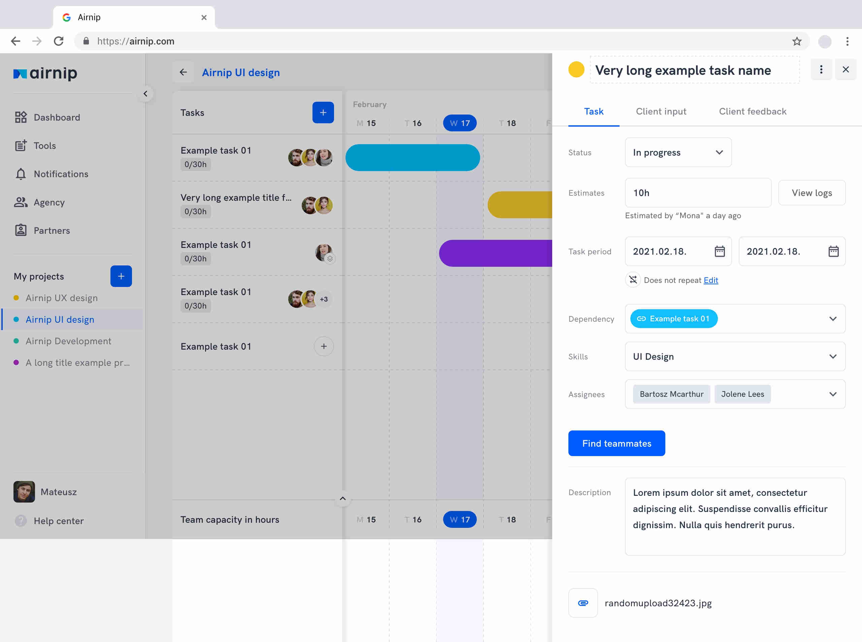
Task: Click the Airnip UI design heading link
Action: click(241, 73)
